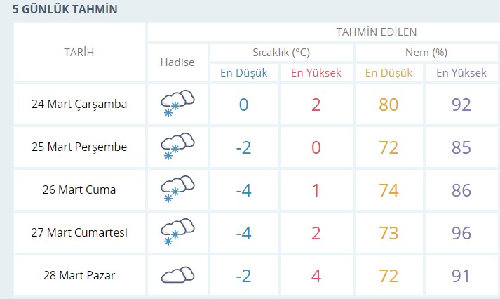This screenshot has width=500, height=299.
Task: Select the 25 Mart Perşembe date cell
Action: click(x=79, y=147)
